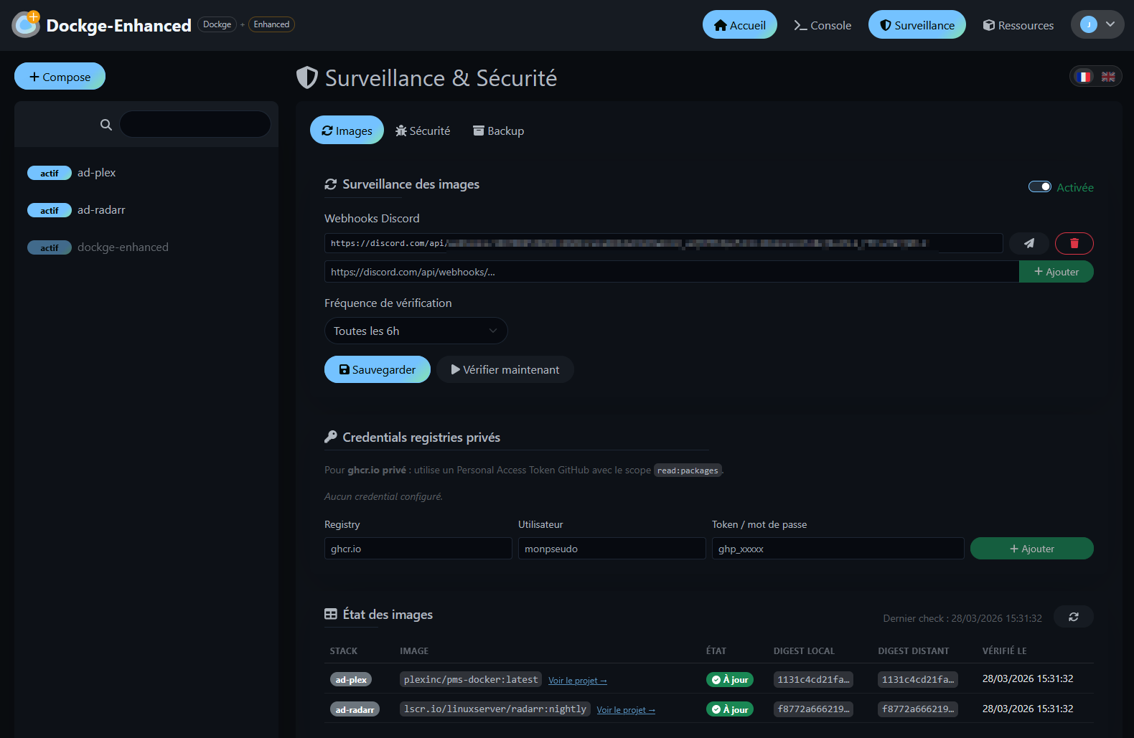Viewport: 1134px width, 738px height.
Task: Expand the user profile menu chevron
Action: point(1110,24)
